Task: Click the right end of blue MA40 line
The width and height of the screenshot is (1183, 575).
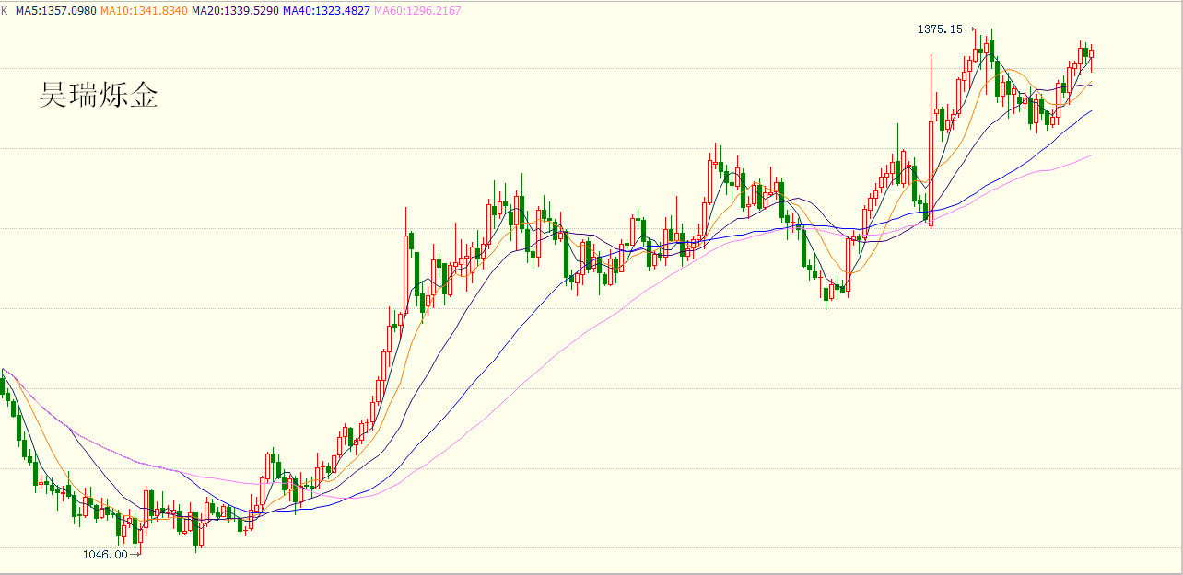Action: tap(1090, 111)
